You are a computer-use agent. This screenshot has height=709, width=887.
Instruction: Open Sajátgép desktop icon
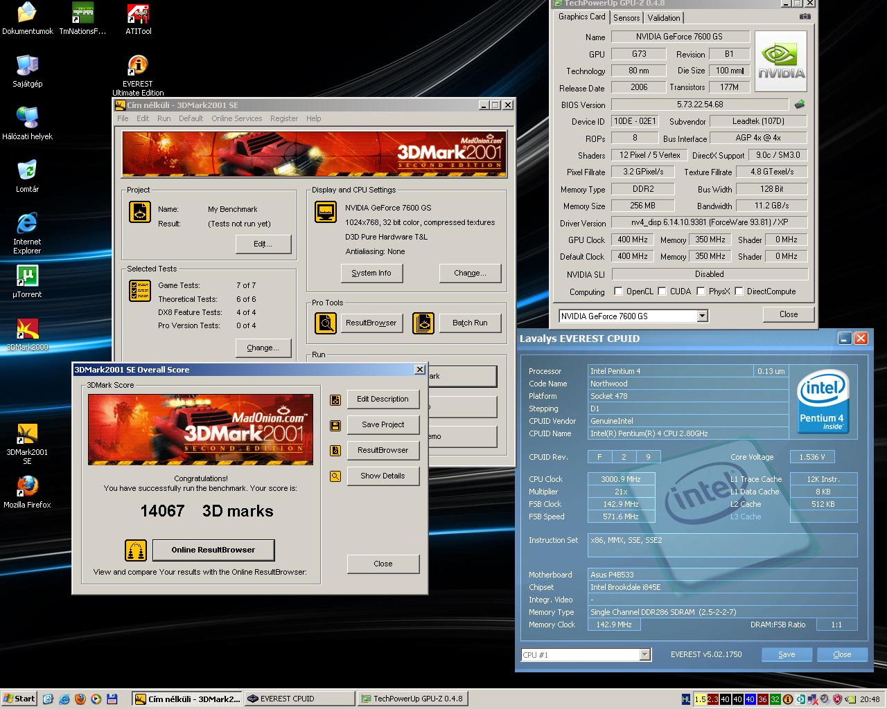(x=27, y=71)
